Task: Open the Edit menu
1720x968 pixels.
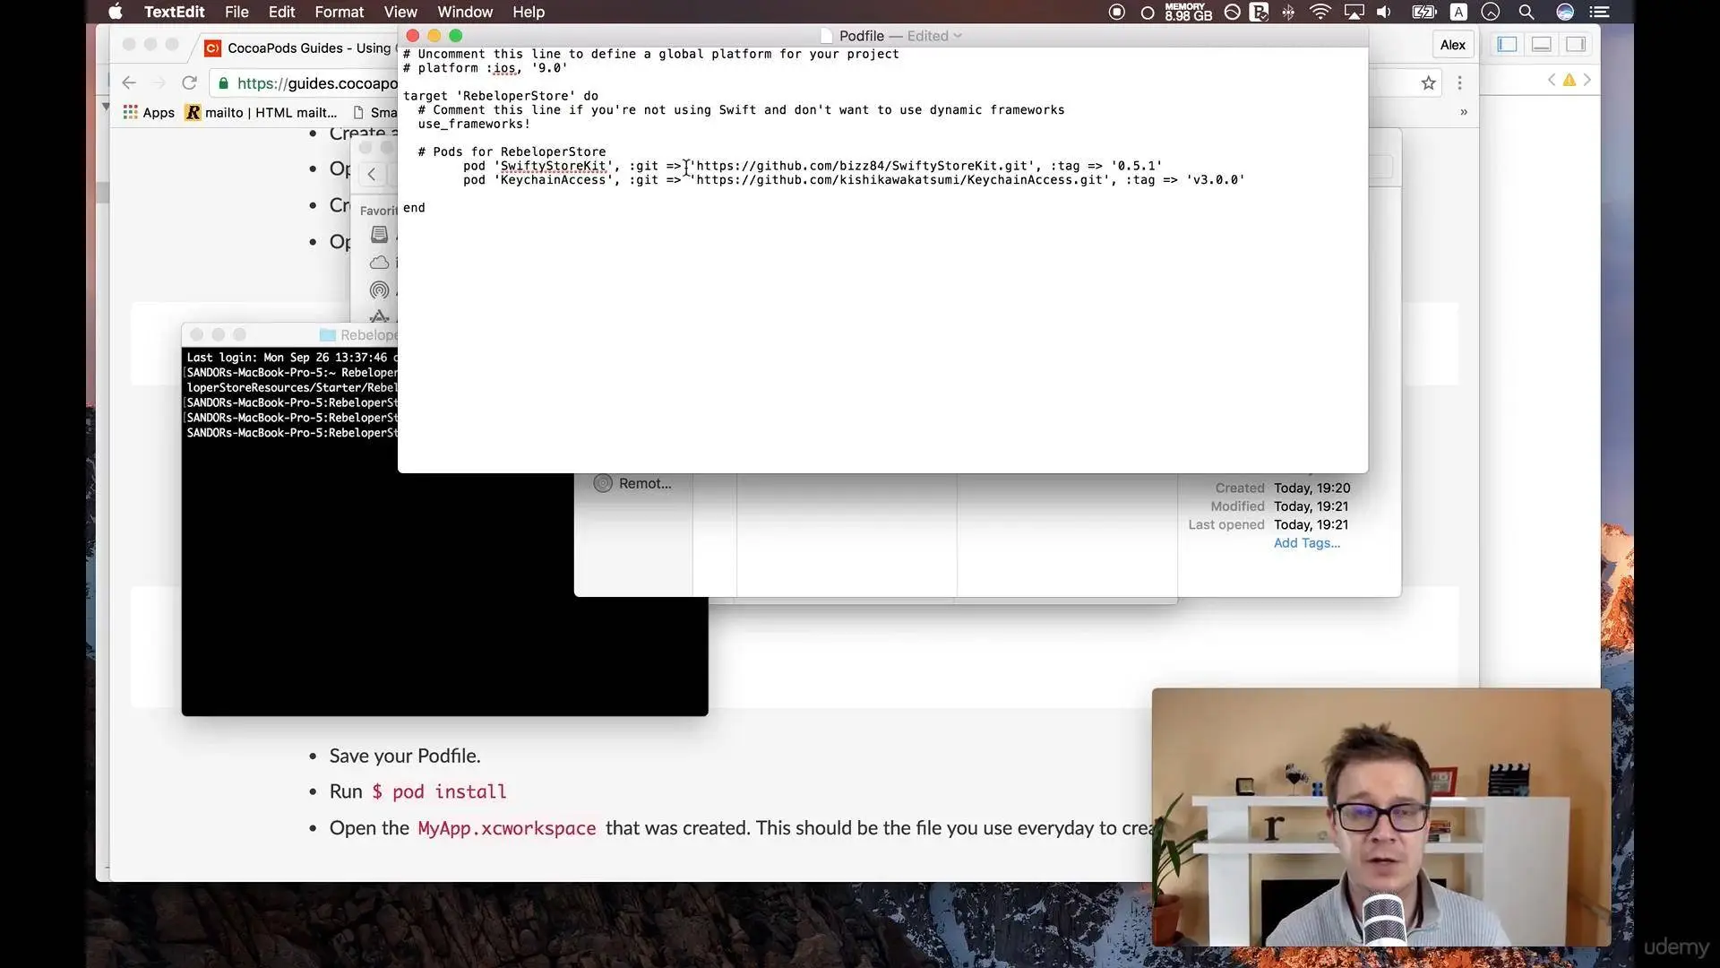Action: coord(281,12)
